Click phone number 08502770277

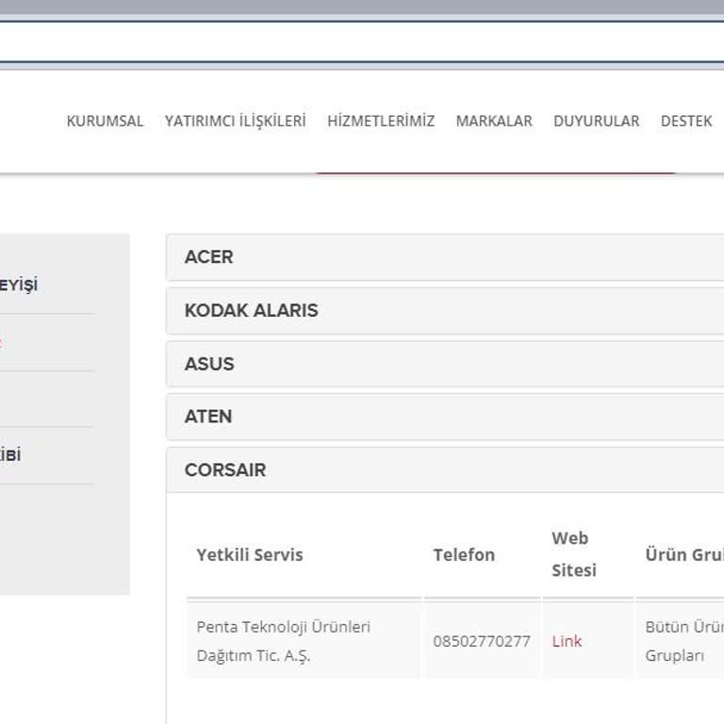point(482,641)
